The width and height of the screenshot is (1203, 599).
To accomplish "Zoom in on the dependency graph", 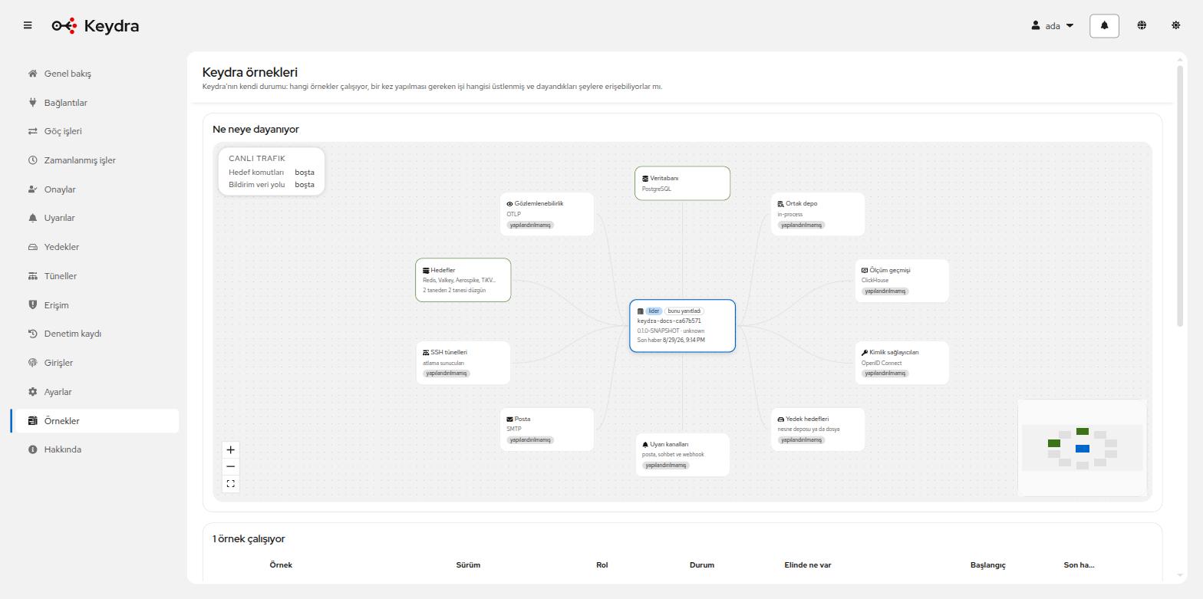I will [230, 449].
